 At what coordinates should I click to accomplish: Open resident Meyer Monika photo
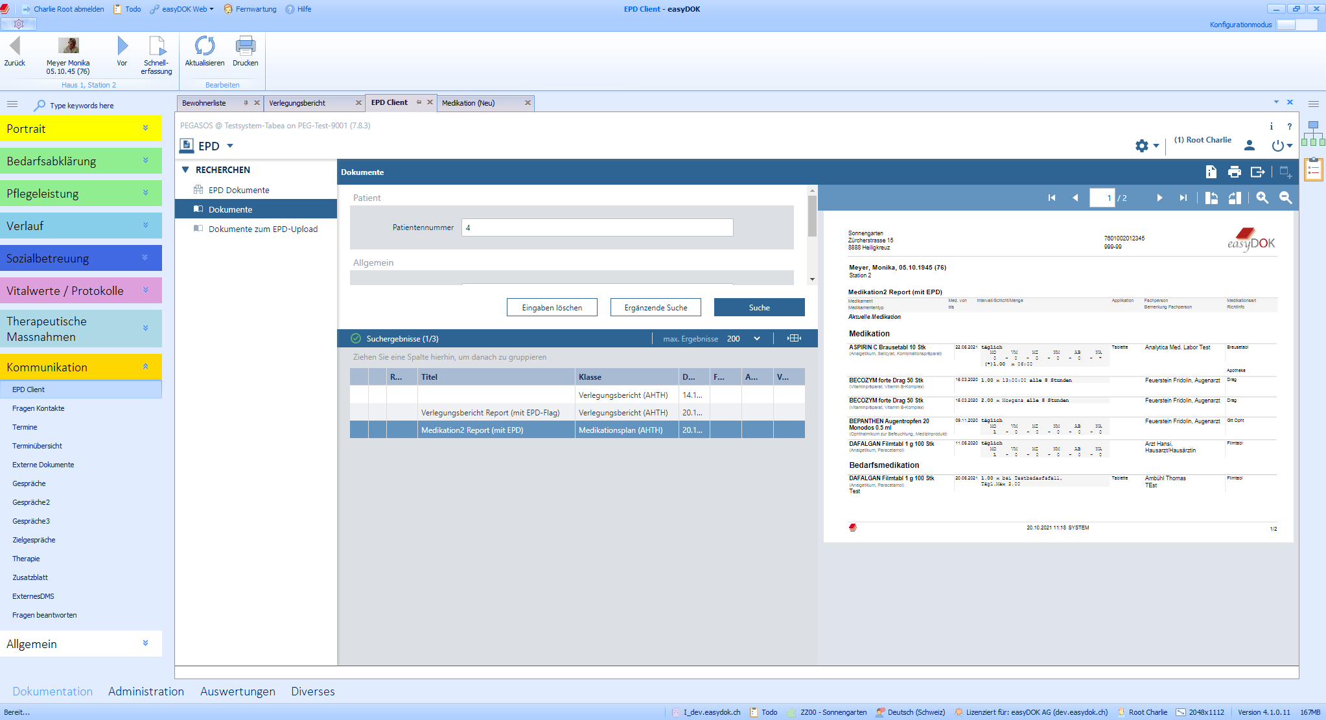(69, 45)
